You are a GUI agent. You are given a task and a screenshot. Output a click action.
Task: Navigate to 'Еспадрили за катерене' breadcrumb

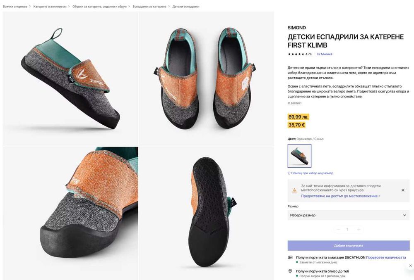click(x=149, y=7)
